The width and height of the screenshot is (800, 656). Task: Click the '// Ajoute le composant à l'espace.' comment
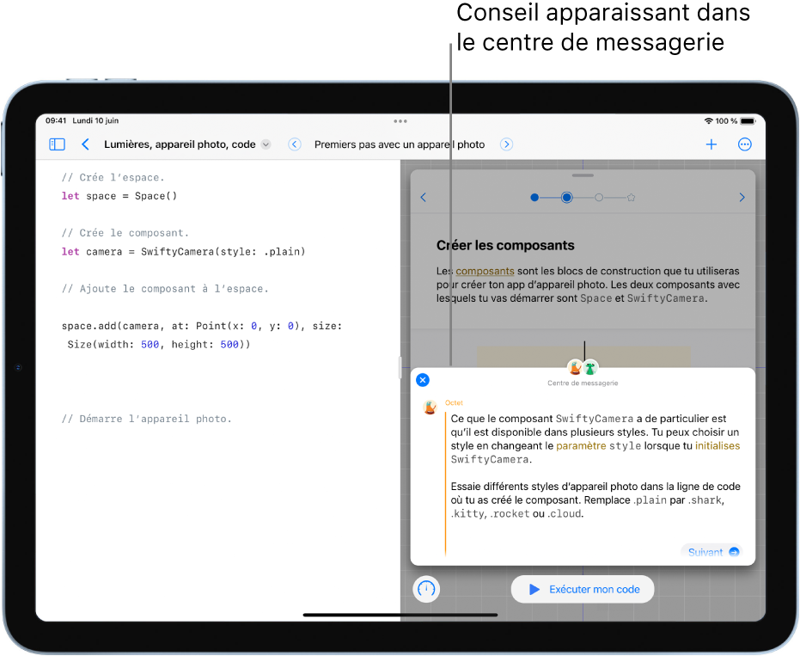pyautogui.click(x=165, y=289)
